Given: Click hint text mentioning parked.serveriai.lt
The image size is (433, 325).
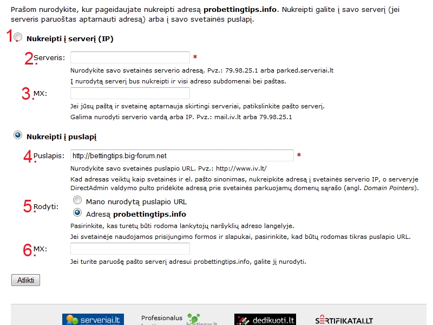Looking at the screenshot, I should click(x=202, y=70).
